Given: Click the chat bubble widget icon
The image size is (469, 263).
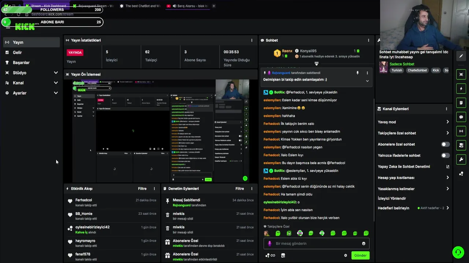Looking at the screenshot, I should click(x=461, y=117).
